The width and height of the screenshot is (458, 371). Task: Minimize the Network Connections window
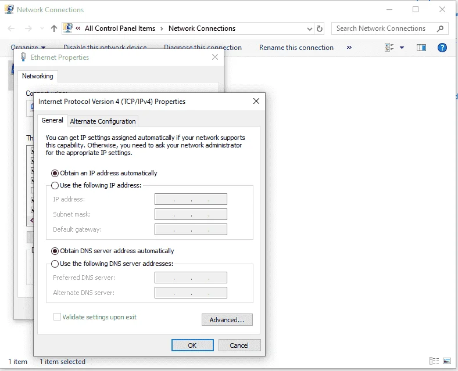coord(389,9)
